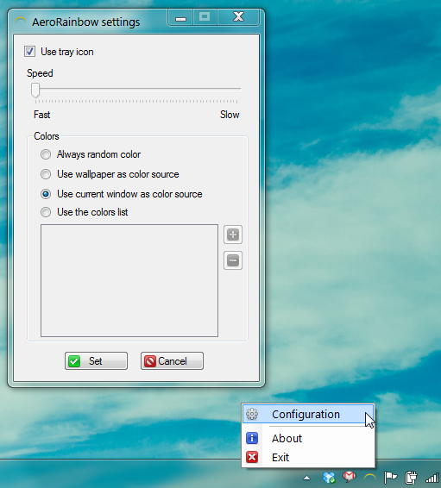This screenshot has height=488, width=441.
Task: Remove a color with the minus button
Action: click(233, 260)
